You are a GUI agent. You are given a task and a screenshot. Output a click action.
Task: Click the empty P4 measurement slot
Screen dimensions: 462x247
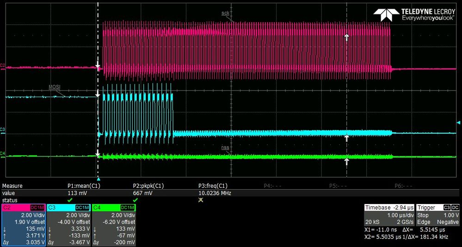(273, 186)
